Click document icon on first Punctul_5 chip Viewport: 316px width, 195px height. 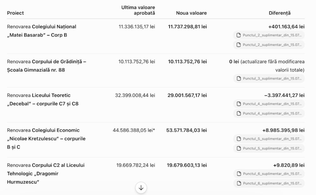239,139
